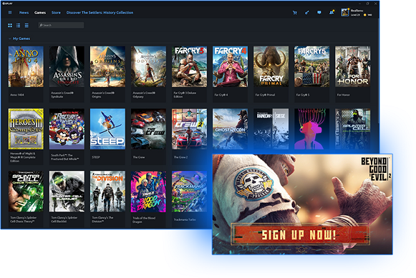This screenshot has height=278, width=416.
Task: Open the hamburger menu in the top bar
Action: [11, 12]
